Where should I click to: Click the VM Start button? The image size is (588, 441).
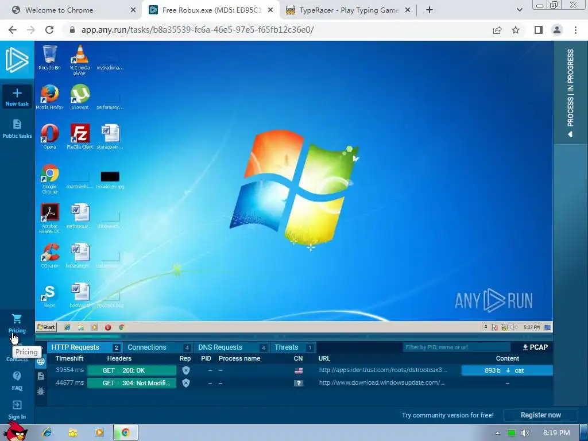click(46, 327)
